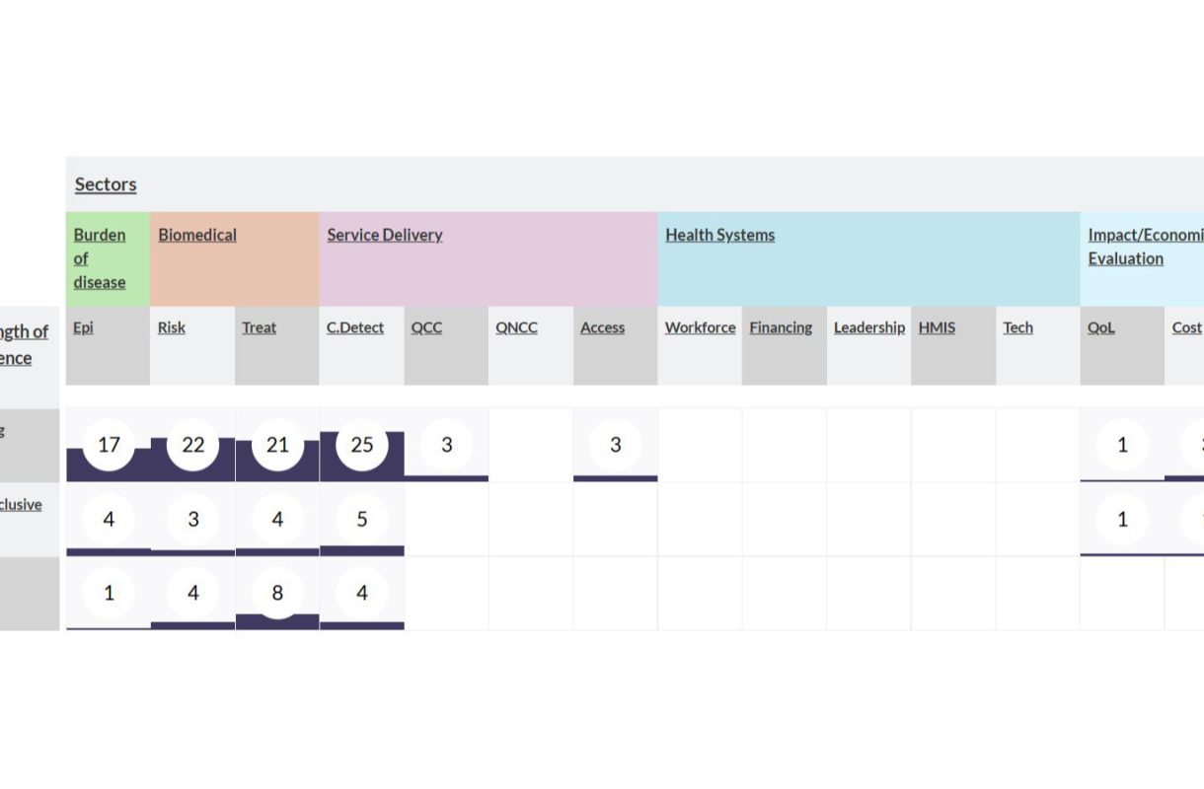Open the Service Delivery sector link

[385, 235]
